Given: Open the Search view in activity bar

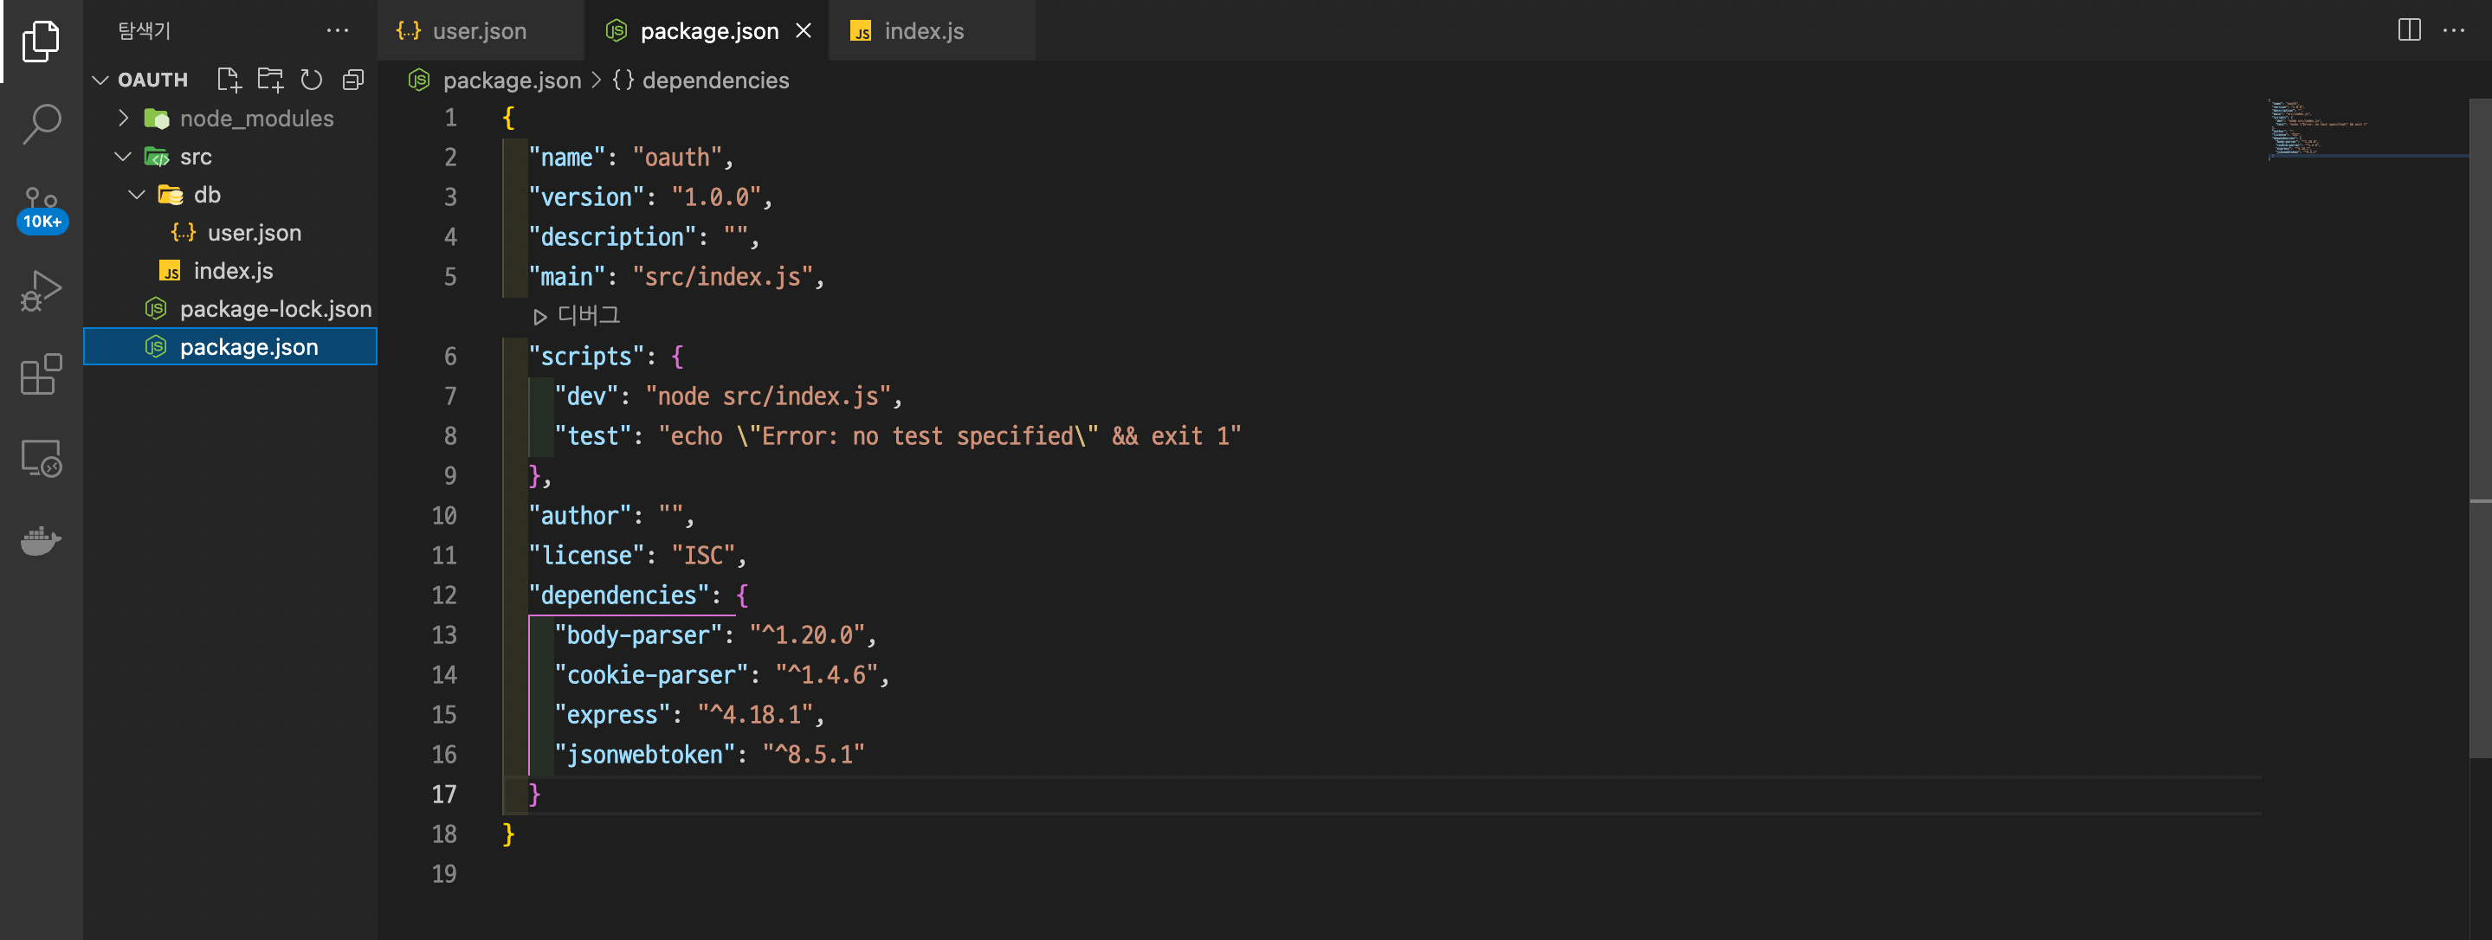Looking at the screenshot, I should 41,124.
